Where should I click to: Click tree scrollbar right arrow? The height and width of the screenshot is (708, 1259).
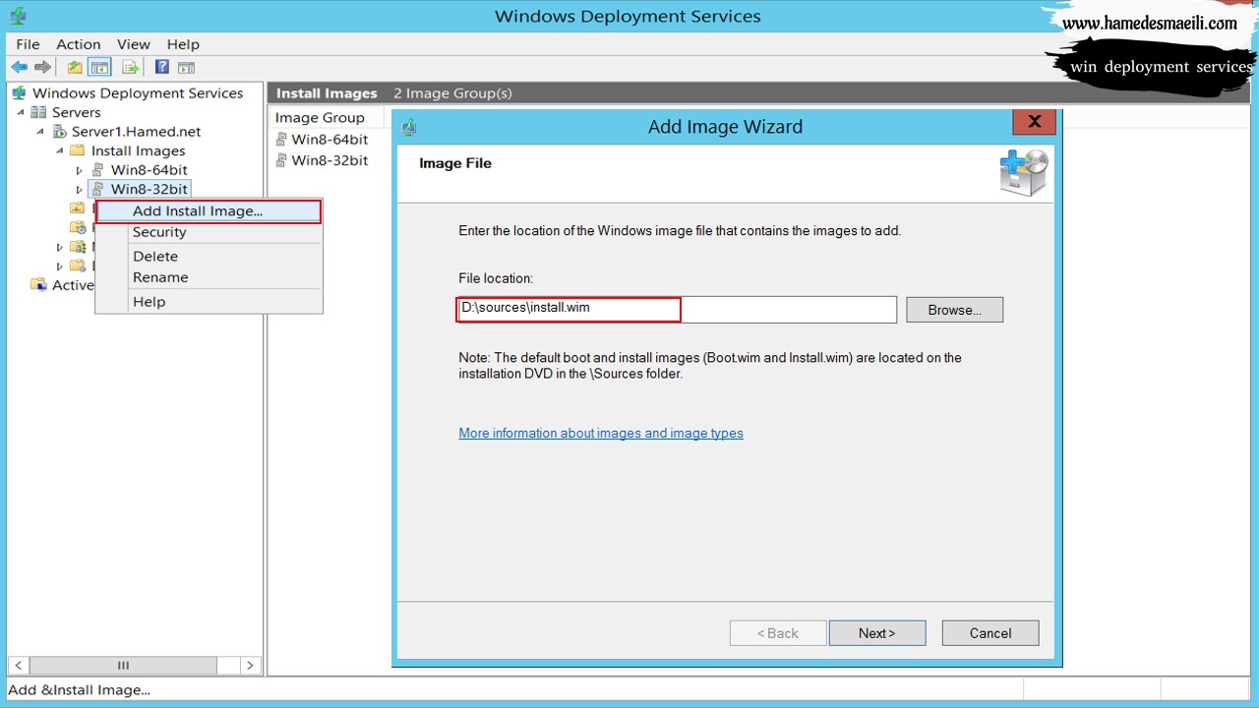coord(250,666)
